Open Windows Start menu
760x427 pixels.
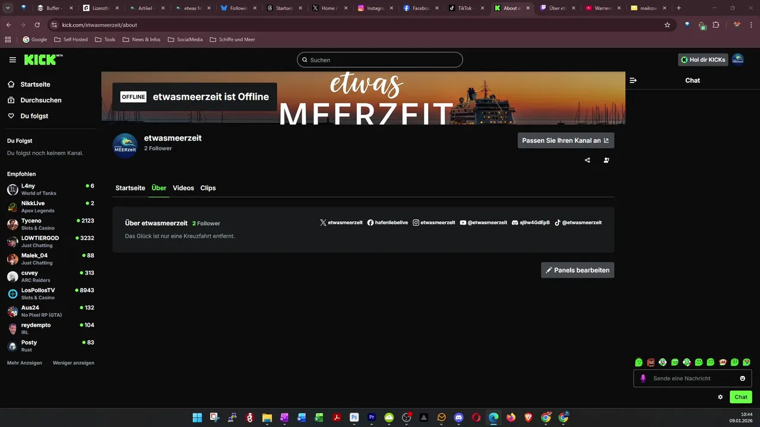click(x=197, y=418)
